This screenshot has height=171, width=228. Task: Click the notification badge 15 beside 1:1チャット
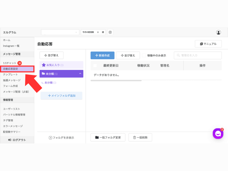pos(20,63)
